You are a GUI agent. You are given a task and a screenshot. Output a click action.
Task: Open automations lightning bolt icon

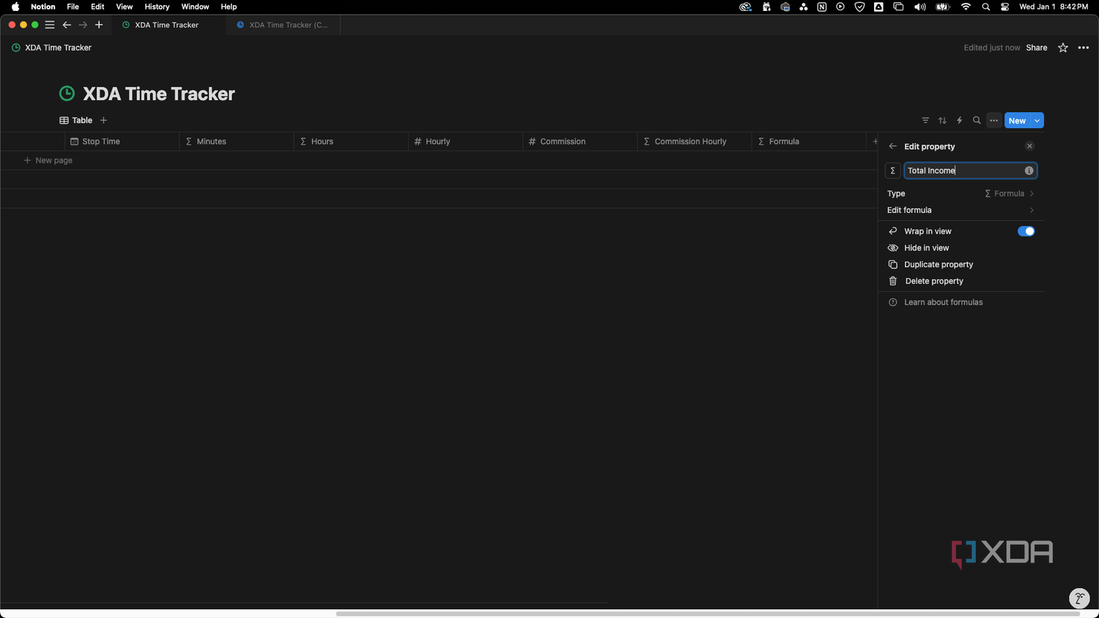coord(959,121)
